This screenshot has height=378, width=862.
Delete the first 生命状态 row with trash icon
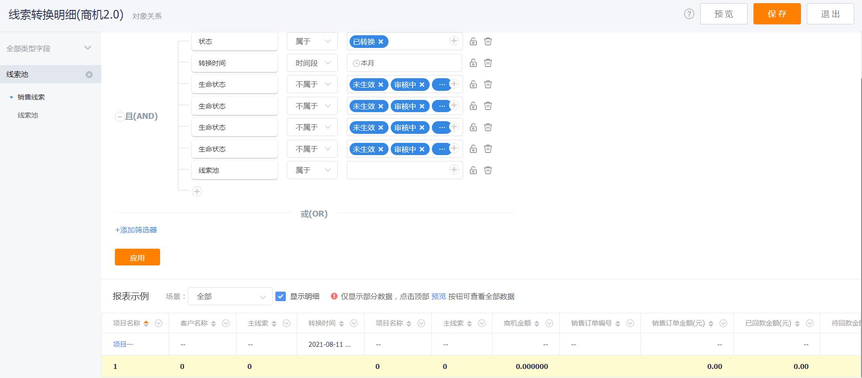click(488, 84)
